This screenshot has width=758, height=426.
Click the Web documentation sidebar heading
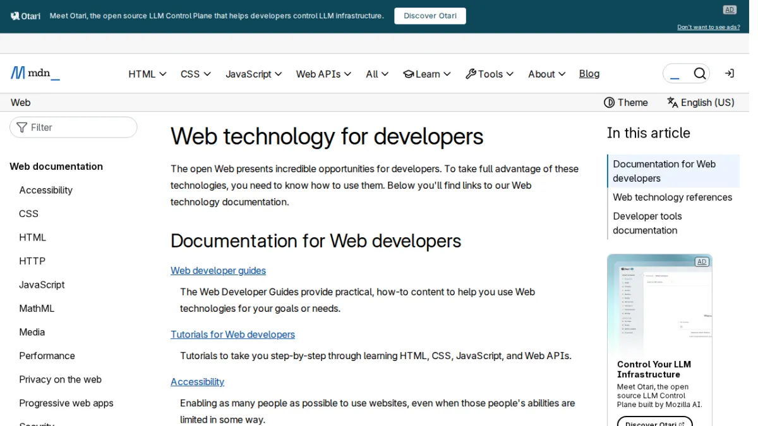[56, 167]
